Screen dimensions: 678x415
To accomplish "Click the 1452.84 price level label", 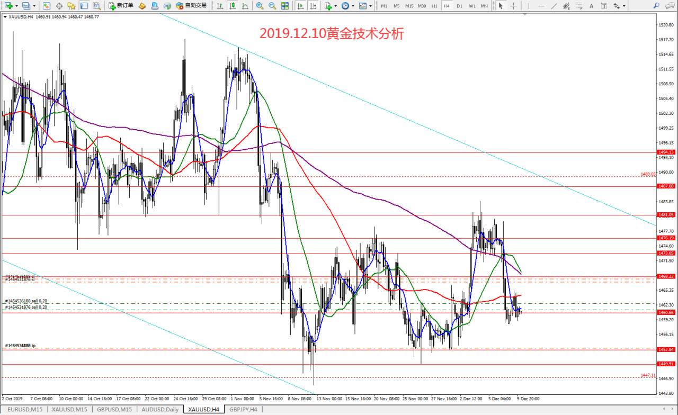I will [x=666, y=349].
